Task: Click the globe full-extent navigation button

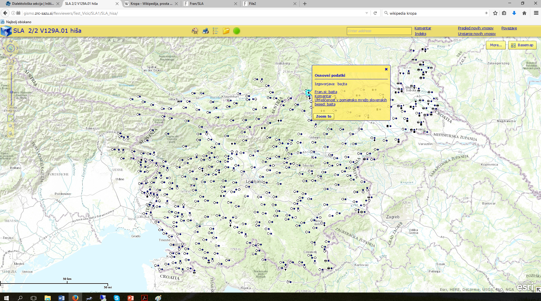Action: pos(11,48)
